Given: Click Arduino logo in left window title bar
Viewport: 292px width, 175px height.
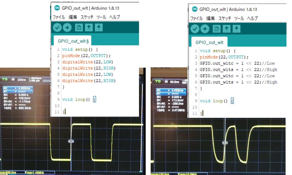Looking at the screenshot, I should coord(57,8).
